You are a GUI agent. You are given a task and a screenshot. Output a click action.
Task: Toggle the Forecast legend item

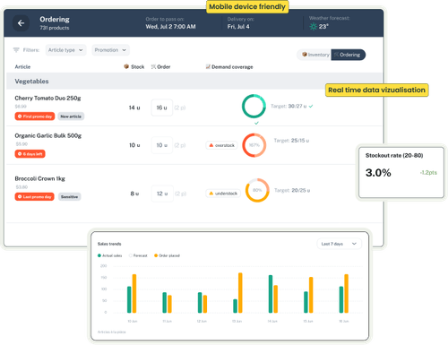click(138, 255)
